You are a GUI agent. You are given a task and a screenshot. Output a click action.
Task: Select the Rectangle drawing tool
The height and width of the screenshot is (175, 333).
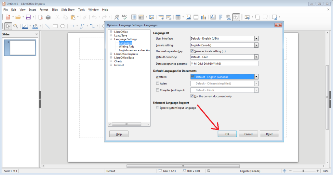pyautogui.click(x=55, y=26)
